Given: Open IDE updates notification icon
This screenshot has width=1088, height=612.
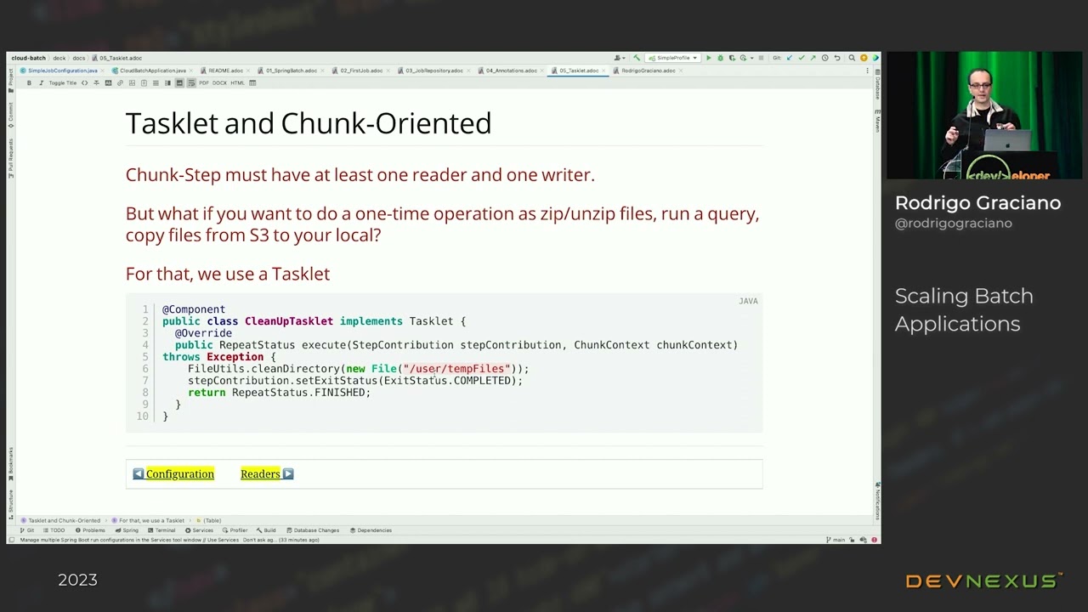Looking at the screenshot, I should pos(864,58).
